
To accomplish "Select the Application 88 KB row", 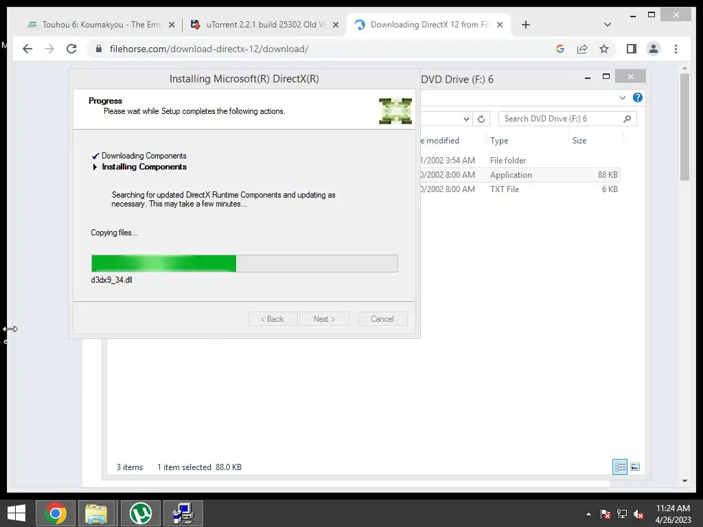I will (x=520, y=175).
